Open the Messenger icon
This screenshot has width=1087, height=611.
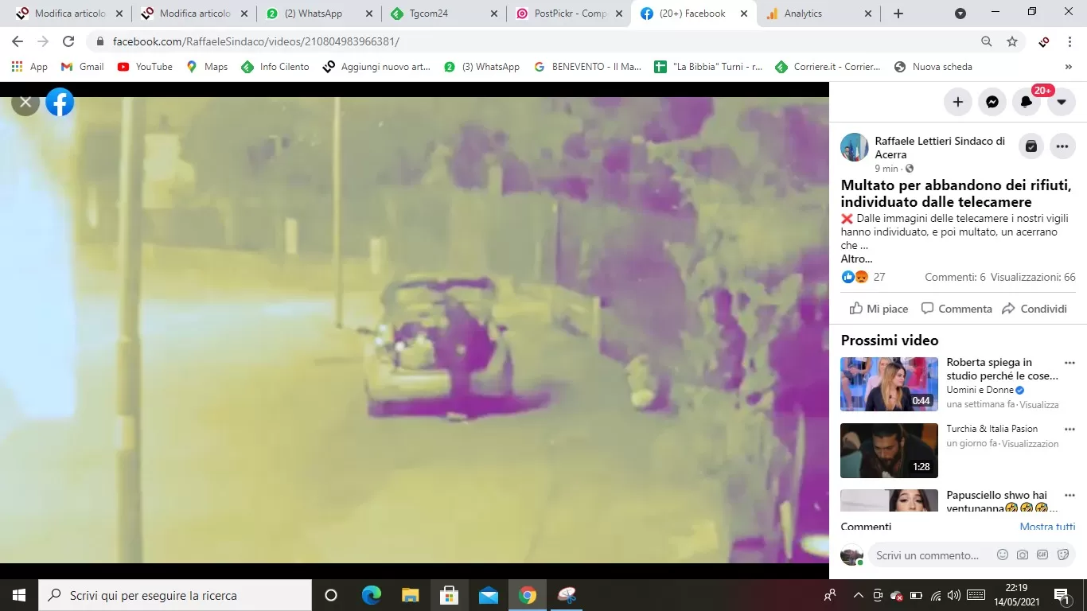(x=992, y=102)
